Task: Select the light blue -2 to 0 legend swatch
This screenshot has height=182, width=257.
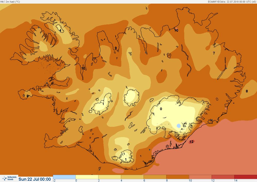Action: (64, 177)
